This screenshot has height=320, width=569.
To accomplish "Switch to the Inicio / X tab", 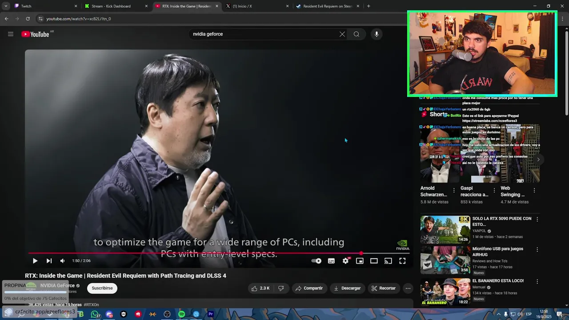I will coord(257,6).
